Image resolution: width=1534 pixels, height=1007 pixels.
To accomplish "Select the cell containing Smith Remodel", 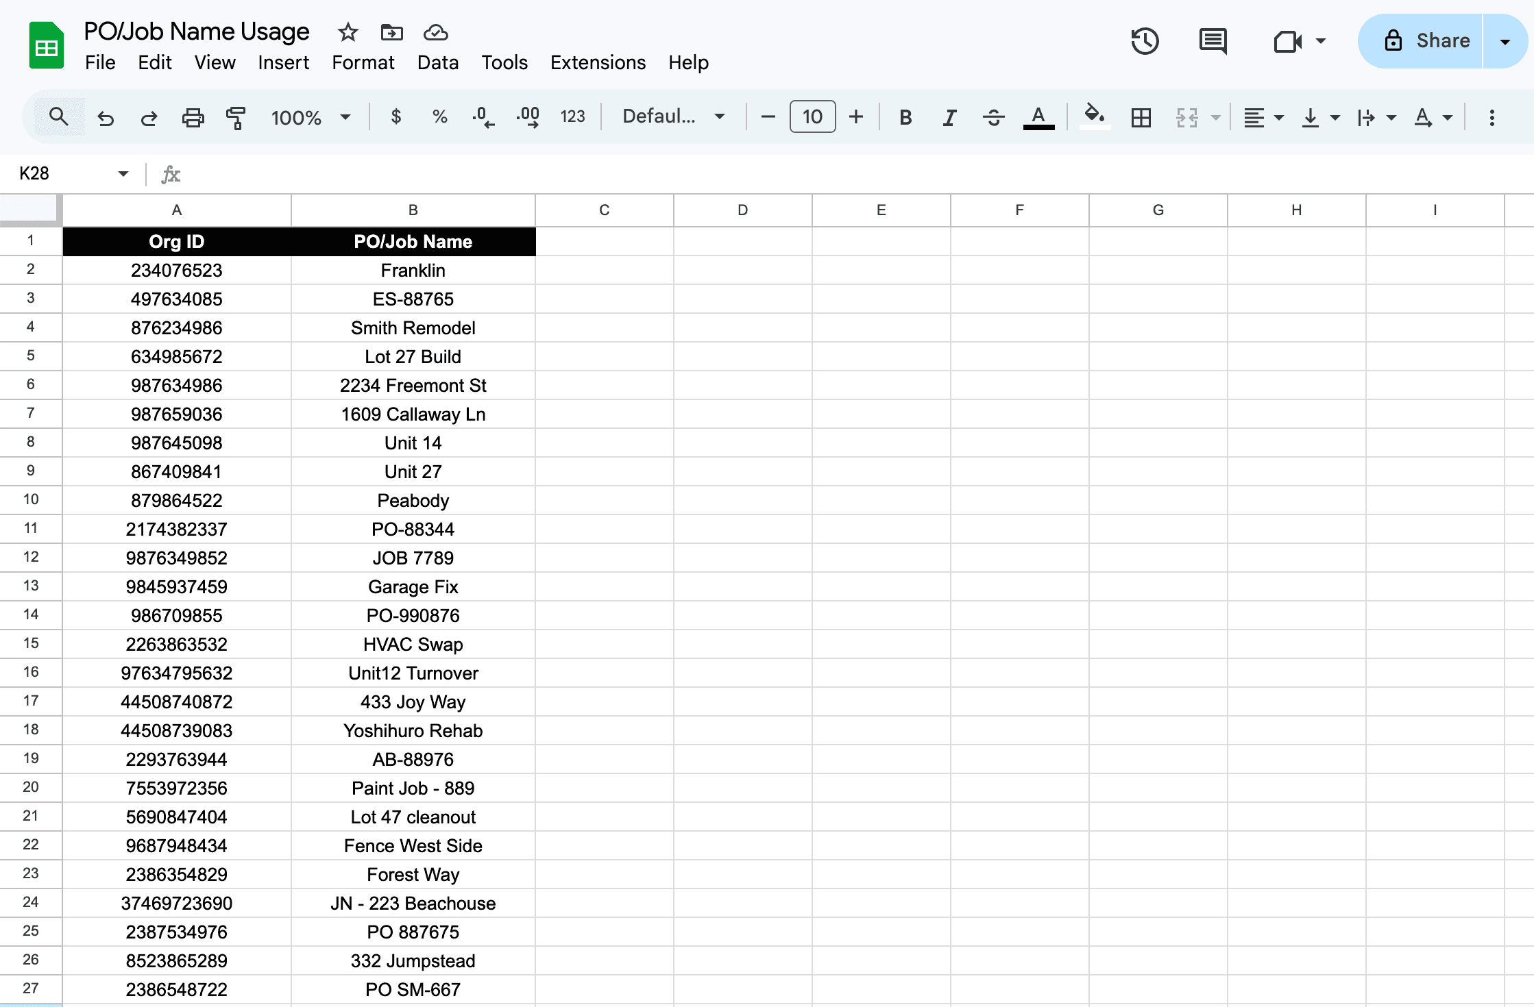I will click(413, 327).
